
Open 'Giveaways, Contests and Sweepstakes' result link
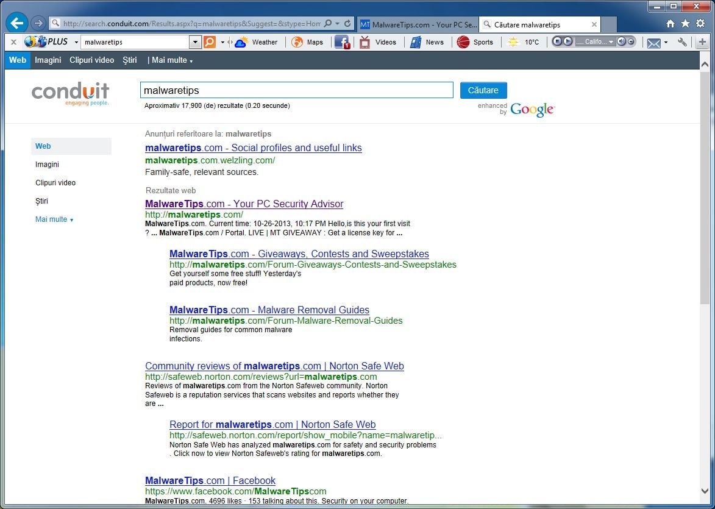299,254
